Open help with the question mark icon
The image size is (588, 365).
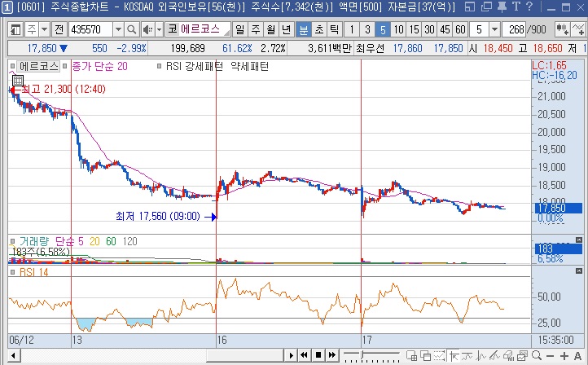[529, 7]
